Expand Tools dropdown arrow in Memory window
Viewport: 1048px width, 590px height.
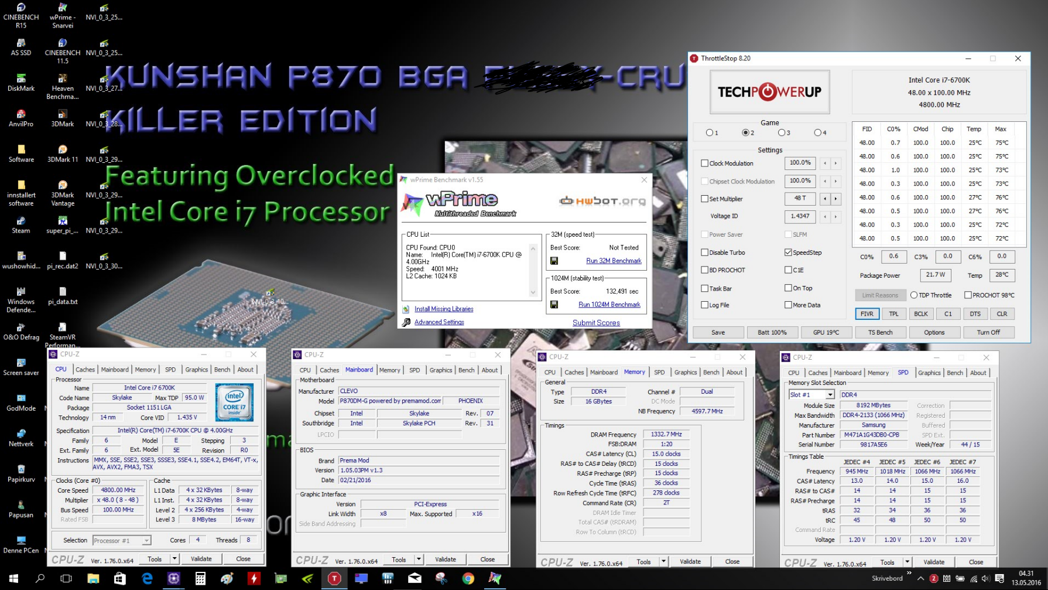[x=663, y=561]
